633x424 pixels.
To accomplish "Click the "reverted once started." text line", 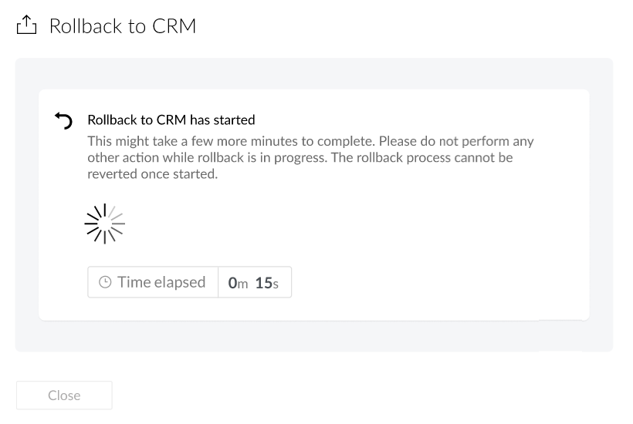I will pyautogui.click(x=153, y=174).
